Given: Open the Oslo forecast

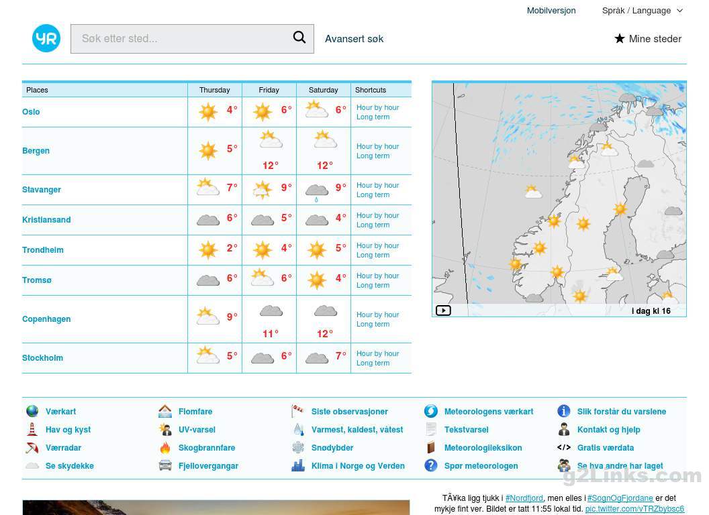Looking at the screenshot, I should pos(31,111).
